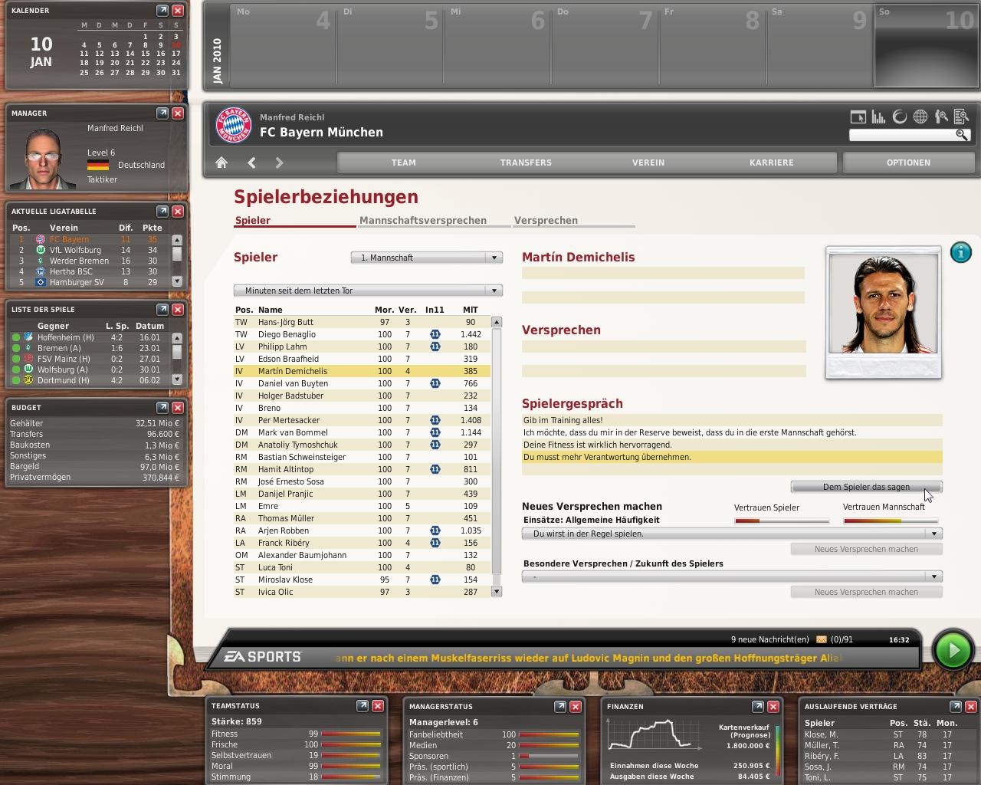Screen dimensions: 981x785
Task: Click the player list scroll-down arrow
Action: coord(497,591)
